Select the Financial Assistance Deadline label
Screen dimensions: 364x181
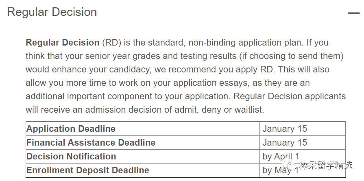(x=91, y=143)
